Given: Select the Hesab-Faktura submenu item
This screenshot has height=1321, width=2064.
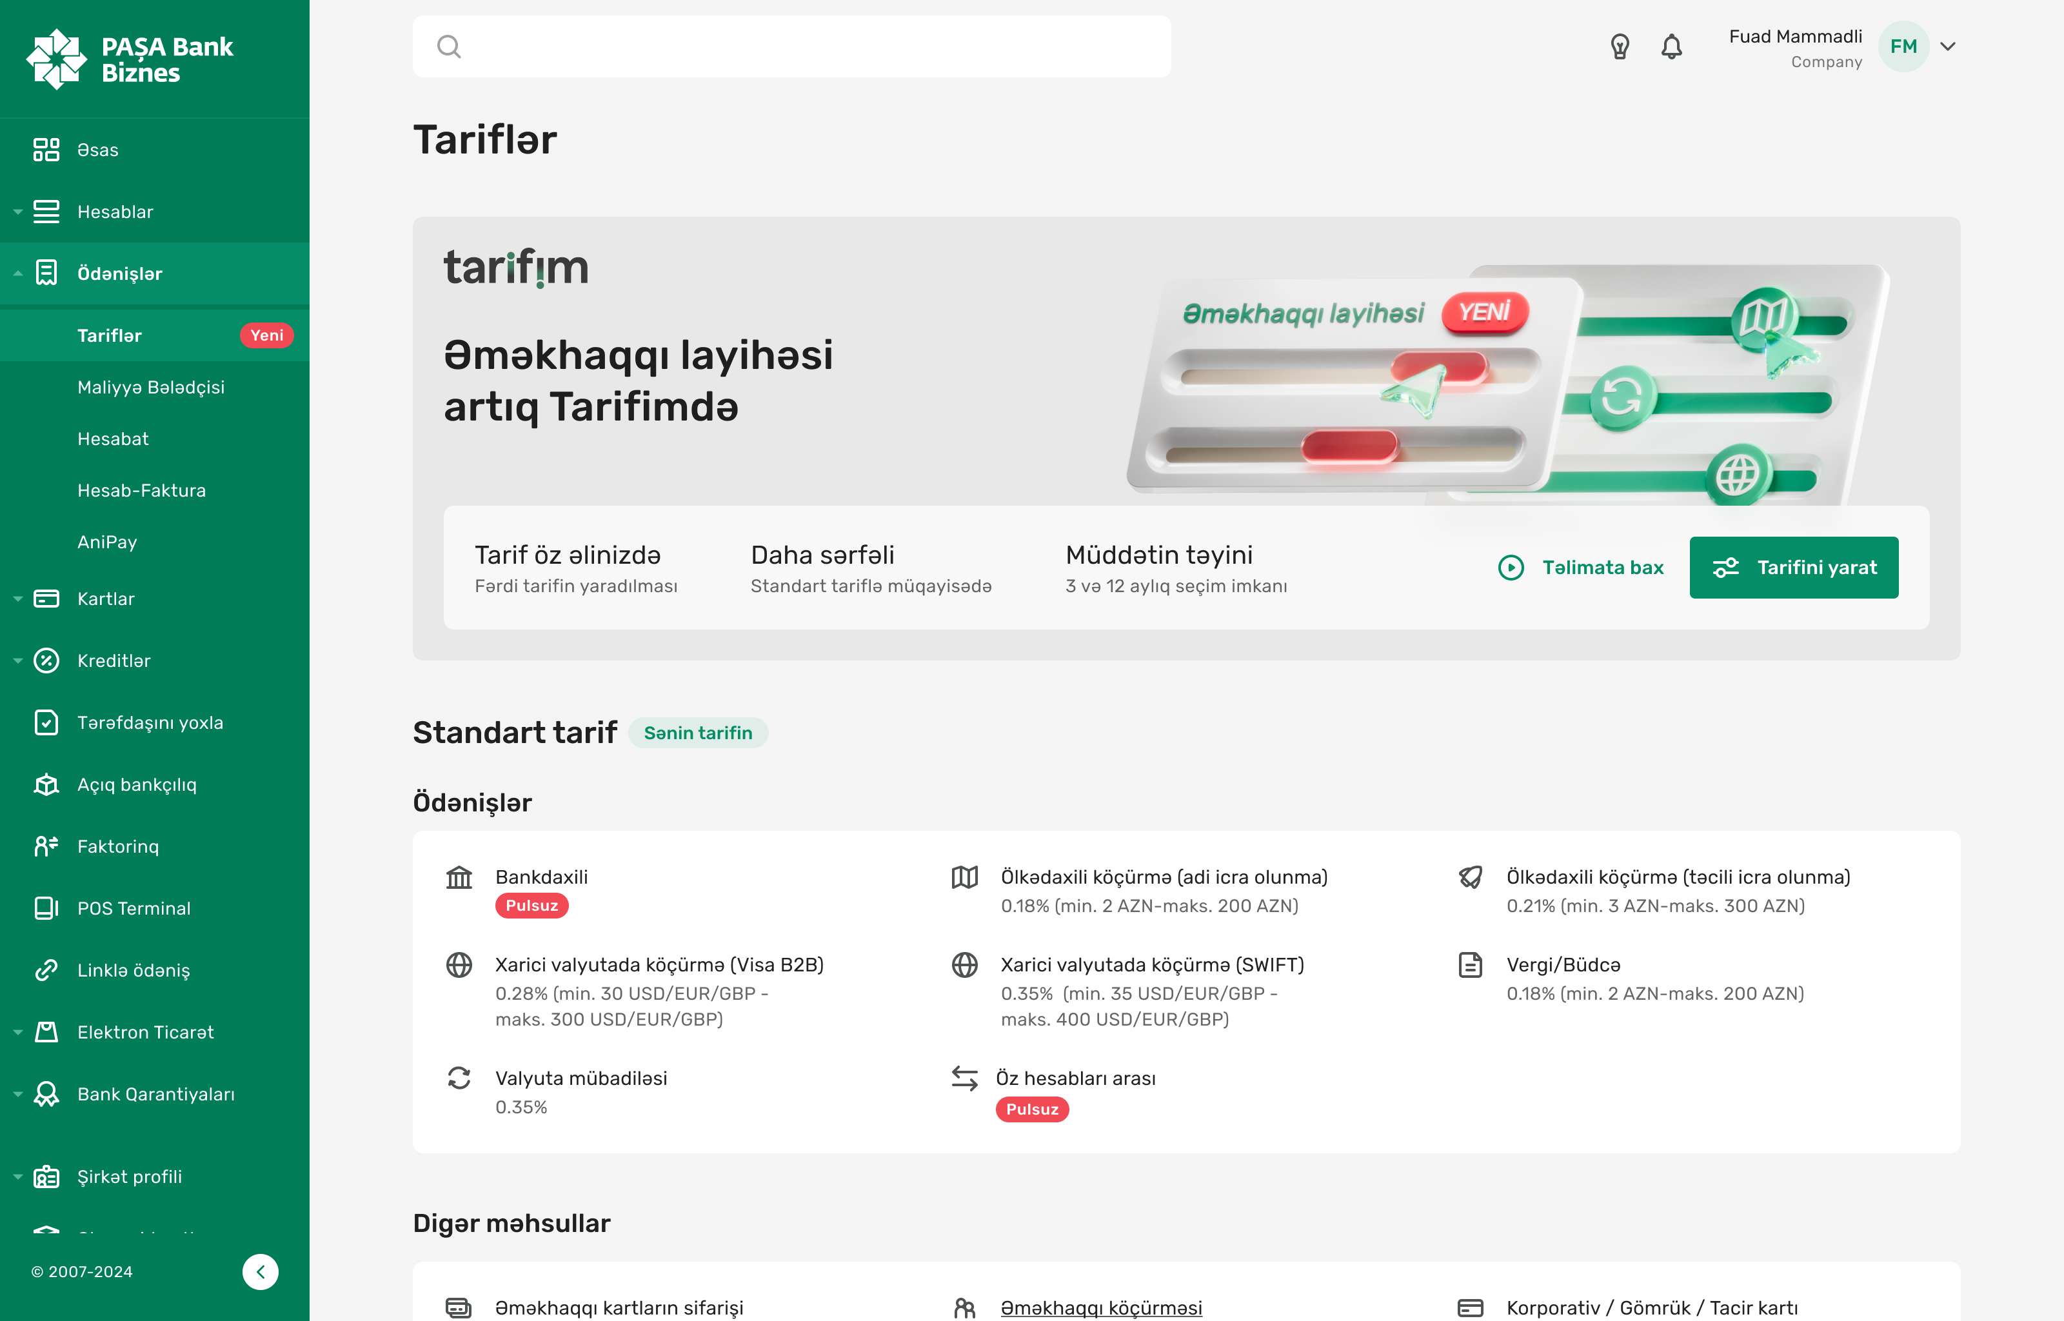Looking at the screenshot, I should [141, 491].
